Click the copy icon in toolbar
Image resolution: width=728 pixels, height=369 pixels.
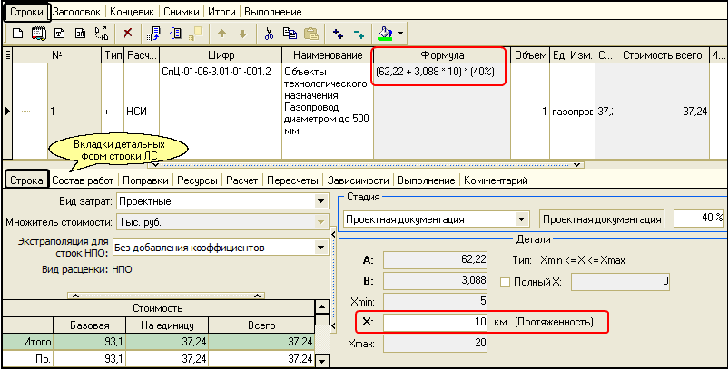click(290, 34)
